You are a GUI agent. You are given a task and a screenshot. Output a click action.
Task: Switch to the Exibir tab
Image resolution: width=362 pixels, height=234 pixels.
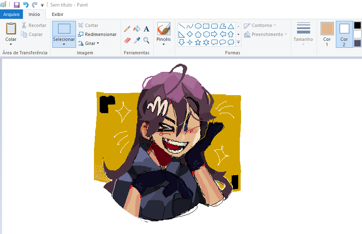click(x=58, y=14)
